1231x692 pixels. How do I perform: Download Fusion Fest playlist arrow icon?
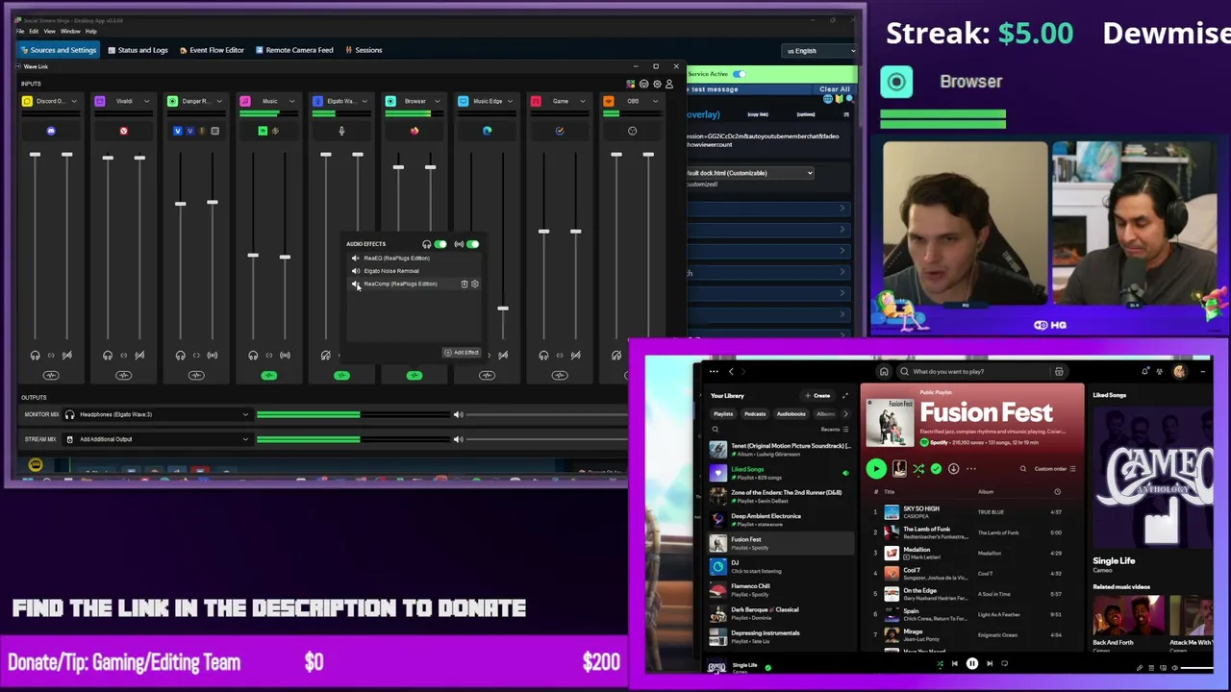point(953,469)
